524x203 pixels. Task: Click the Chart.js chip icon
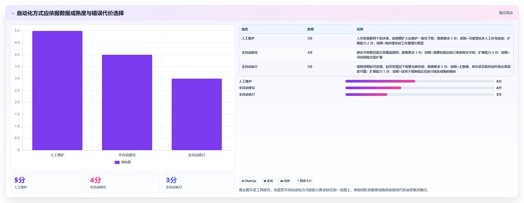click(x=243, y=181)
